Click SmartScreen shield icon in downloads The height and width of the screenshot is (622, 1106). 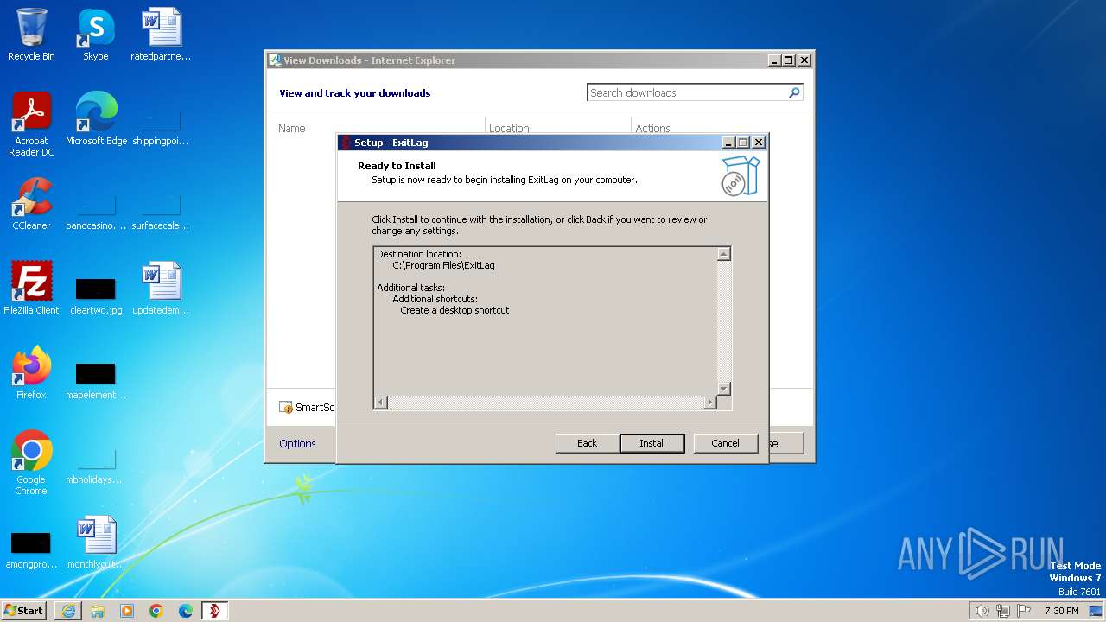coord(286,408)
